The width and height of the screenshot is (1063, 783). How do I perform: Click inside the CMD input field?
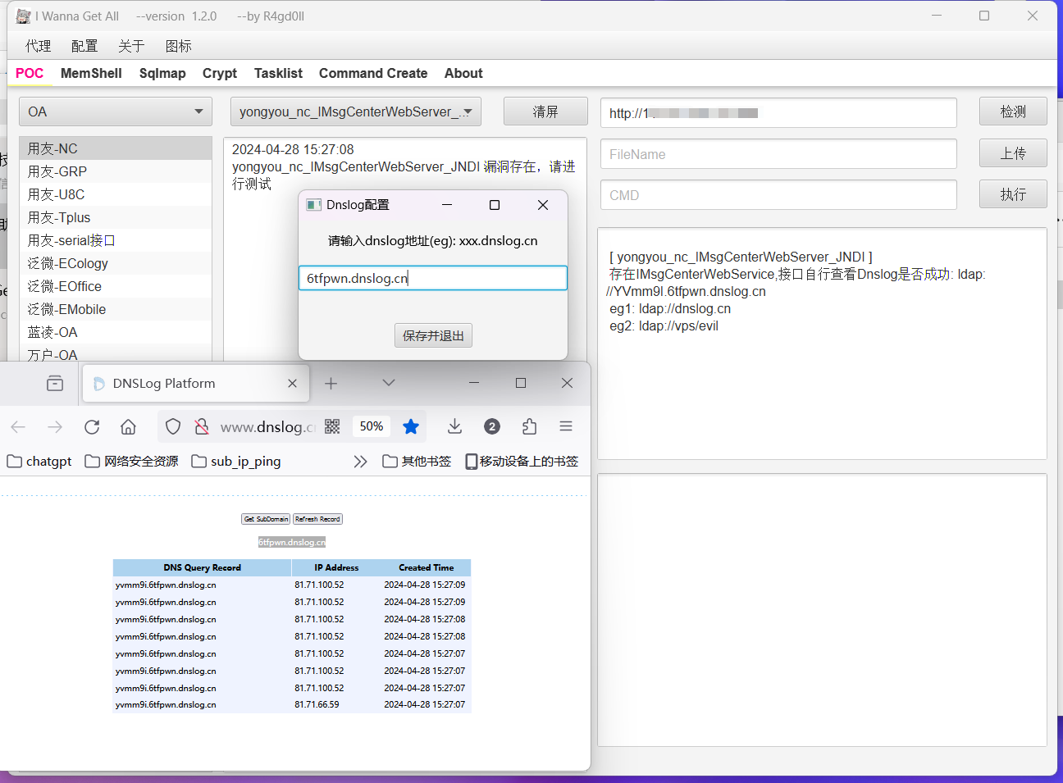tap(778, 194)
